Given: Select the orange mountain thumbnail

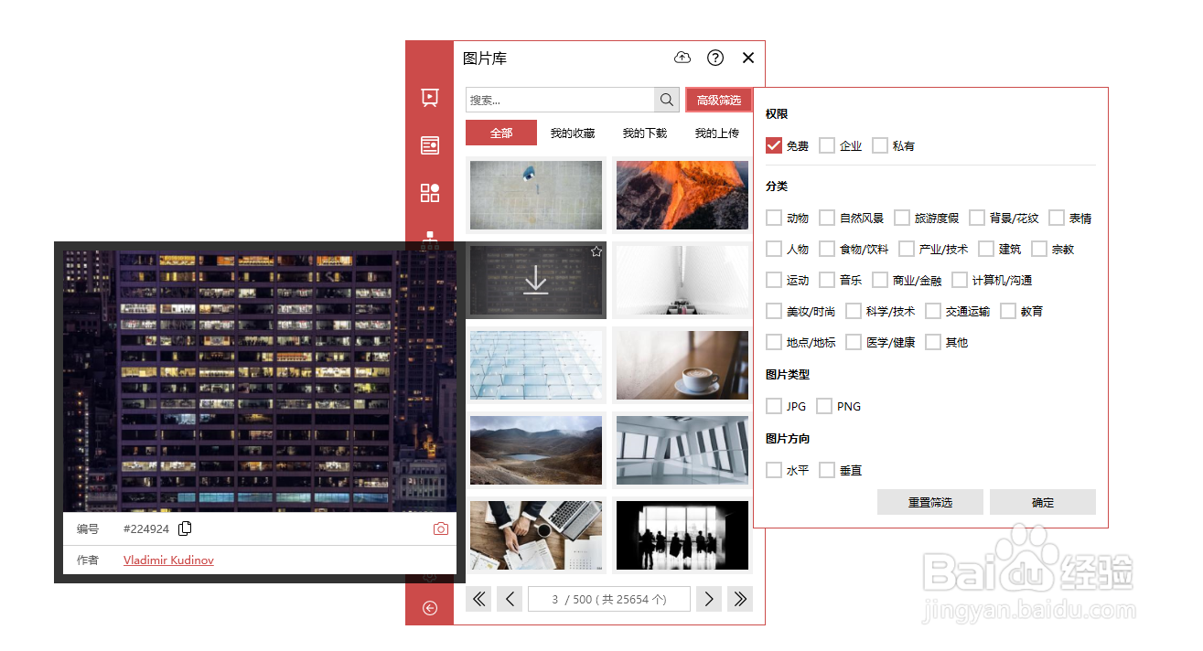Looking at the screenshot, I should [x=682, y=195].
